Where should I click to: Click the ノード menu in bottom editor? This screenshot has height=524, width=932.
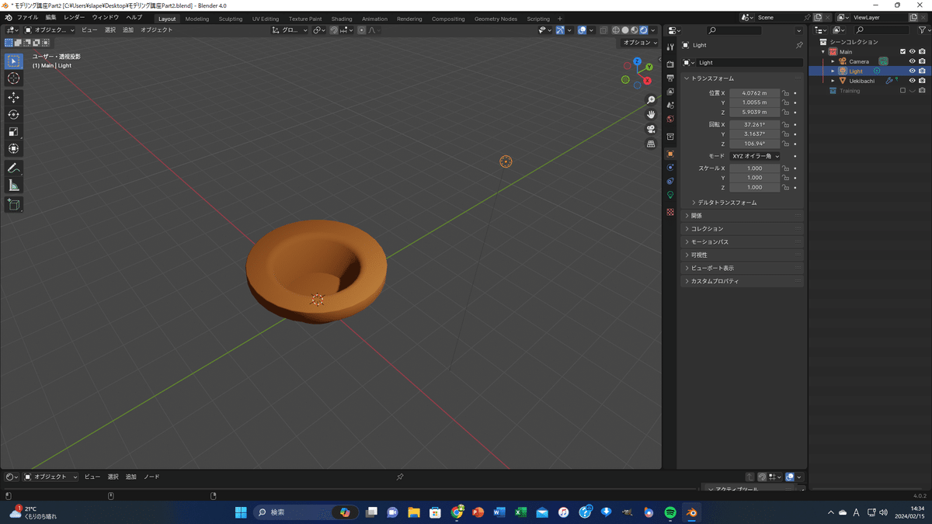(151, 477)
